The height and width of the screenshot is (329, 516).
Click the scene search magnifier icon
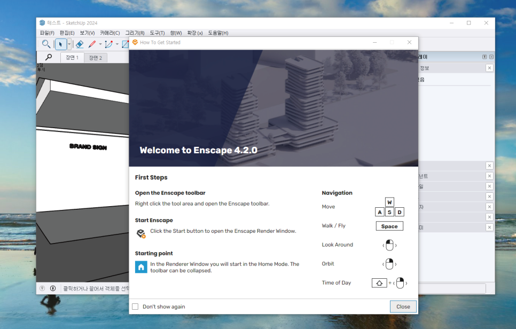click(49, 57)
